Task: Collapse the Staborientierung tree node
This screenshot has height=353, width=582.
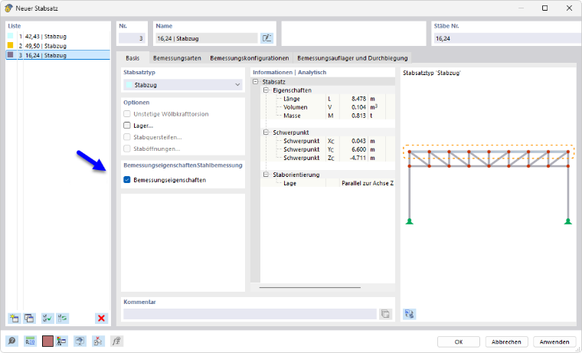Action: [266, 175]
